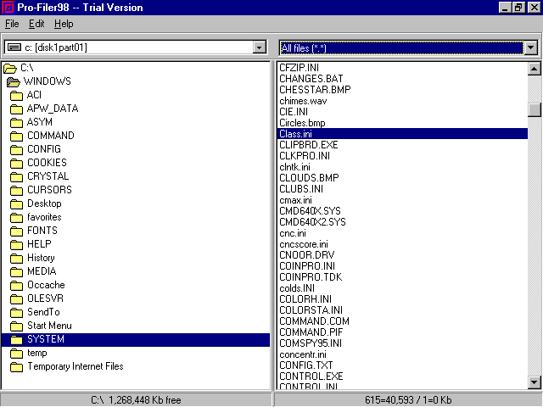Select CHESSTAR.BMP in the file list
The width and height of the screenshot is (543, 407).
click(x=315, y=89)
